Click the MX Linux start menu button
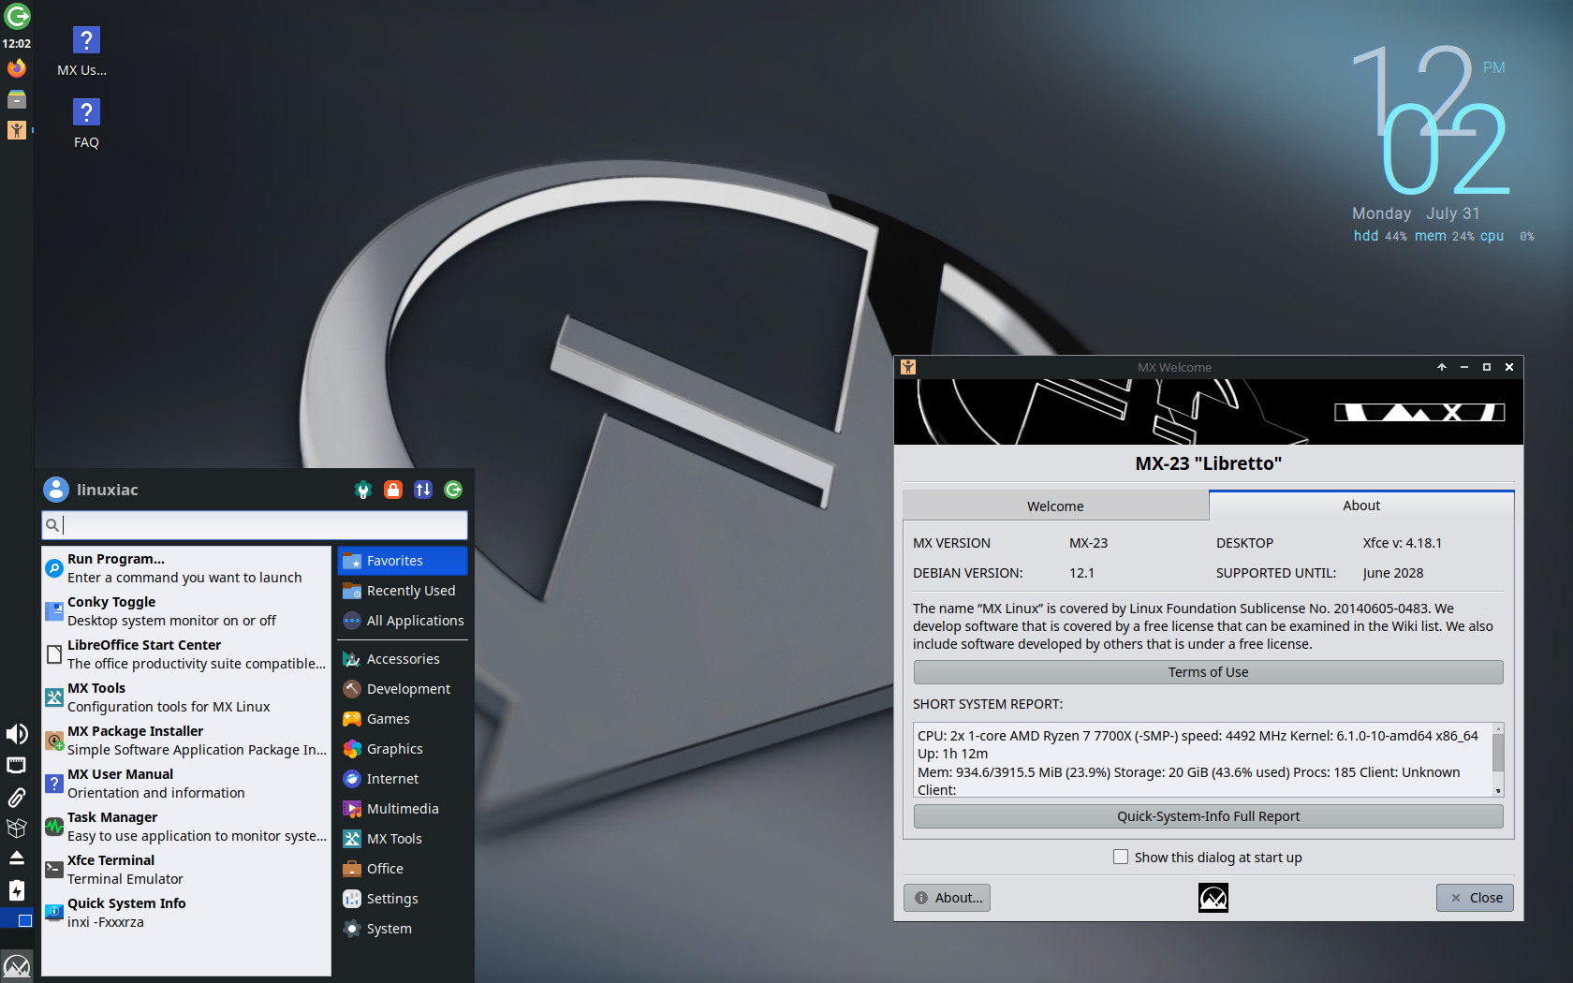1573x983 pixels. click(17, 966)
